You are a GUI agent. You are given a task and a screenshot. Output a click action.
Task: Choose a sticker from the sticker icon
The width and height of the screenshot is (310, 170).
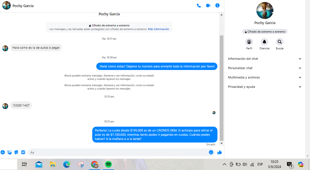(16, 152)
